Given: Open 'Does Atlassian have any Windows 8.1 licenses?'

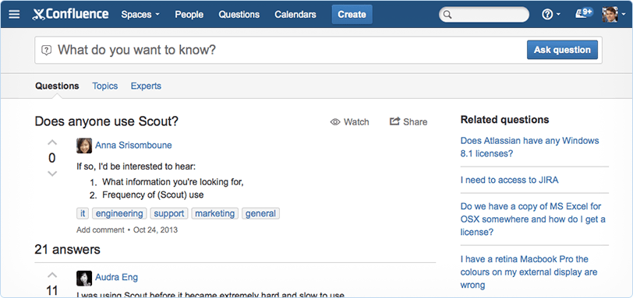Looking at the screenshot, I should pyautogui.click(x=529, y=147).
